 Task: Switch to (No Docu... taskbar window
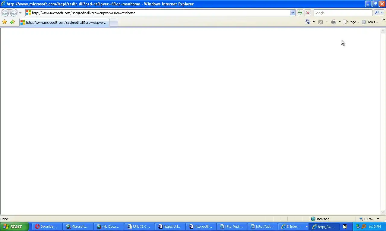pyautogui.click(x=109, y=227)
